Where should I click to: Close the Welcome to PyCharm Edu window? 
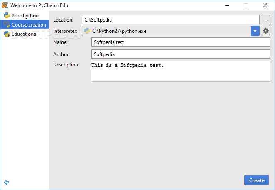tap(265, 5)
